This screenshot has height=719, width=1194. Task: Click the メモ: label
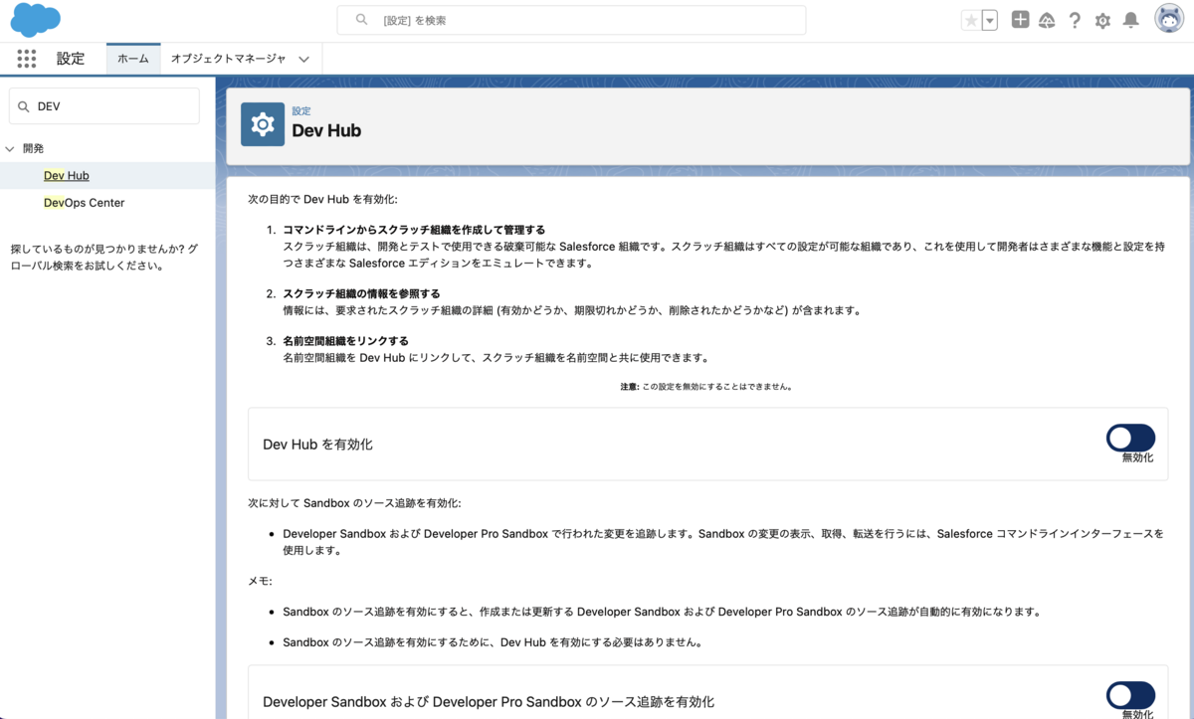260,581
